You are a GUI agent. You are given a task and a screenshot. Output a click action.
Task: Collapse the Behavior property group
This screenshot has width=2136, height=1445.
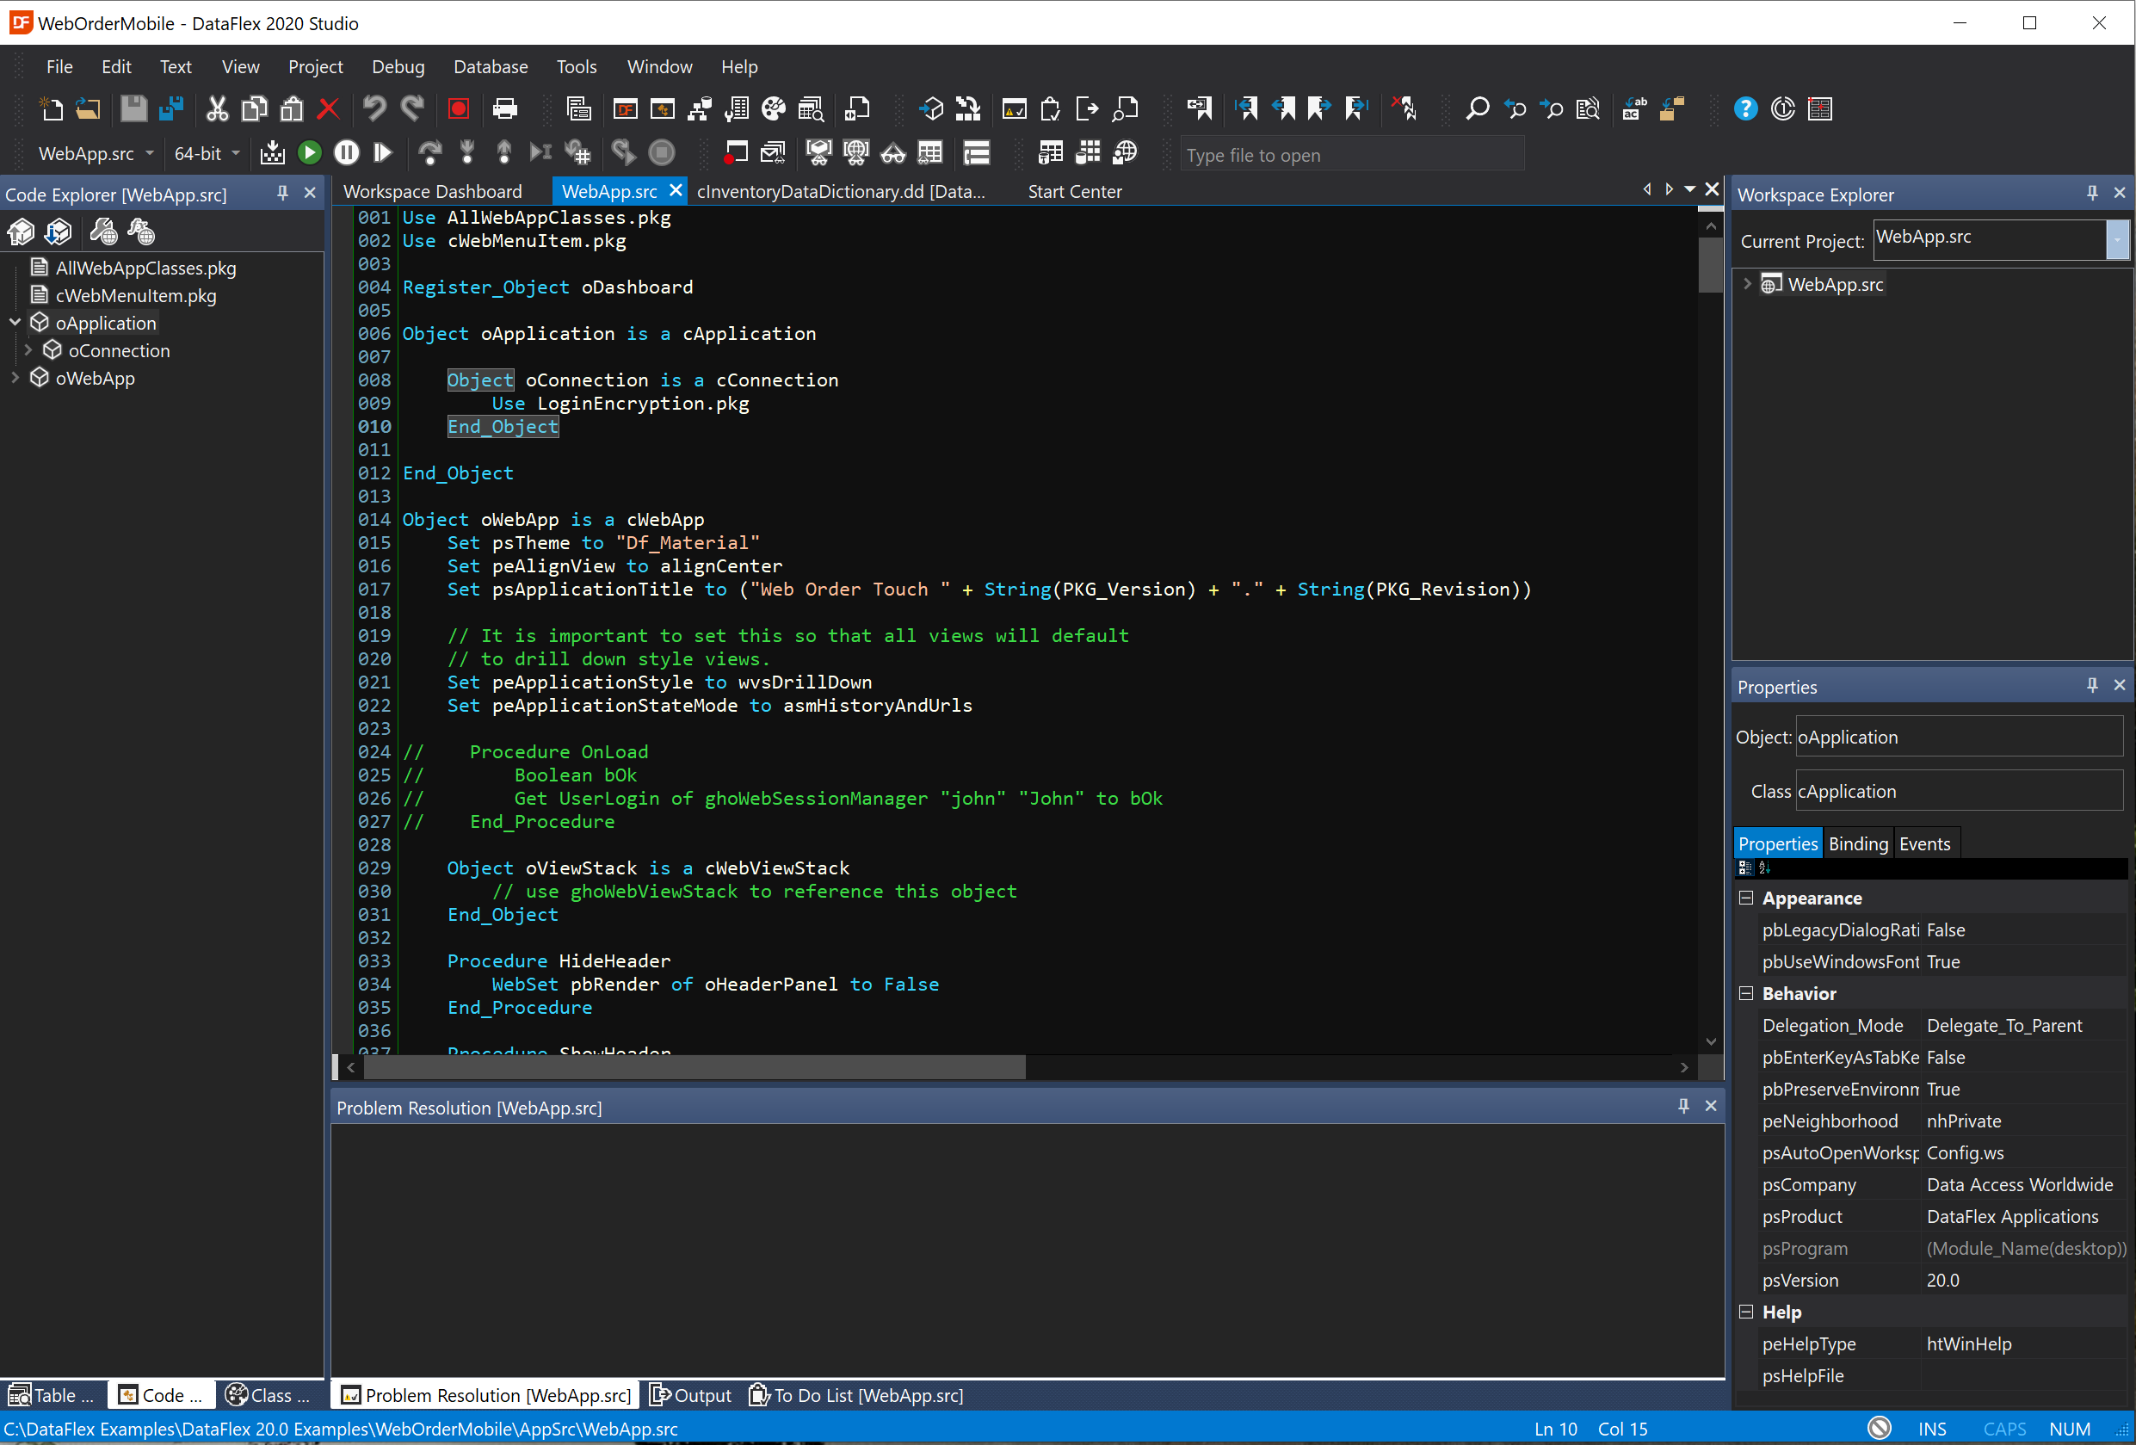(x=1745, y=993)
